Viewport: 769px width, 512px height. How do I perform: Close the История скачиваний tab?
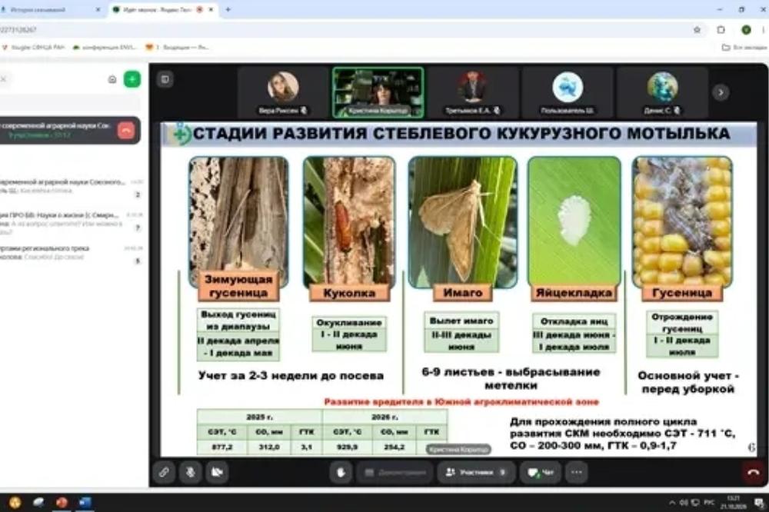click(x=98, y=10)
